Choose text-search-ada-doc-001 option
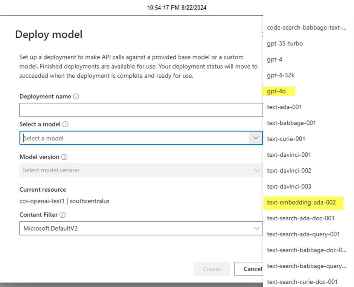The height and width of the screenshot is (287, 354). click(301, 218)
